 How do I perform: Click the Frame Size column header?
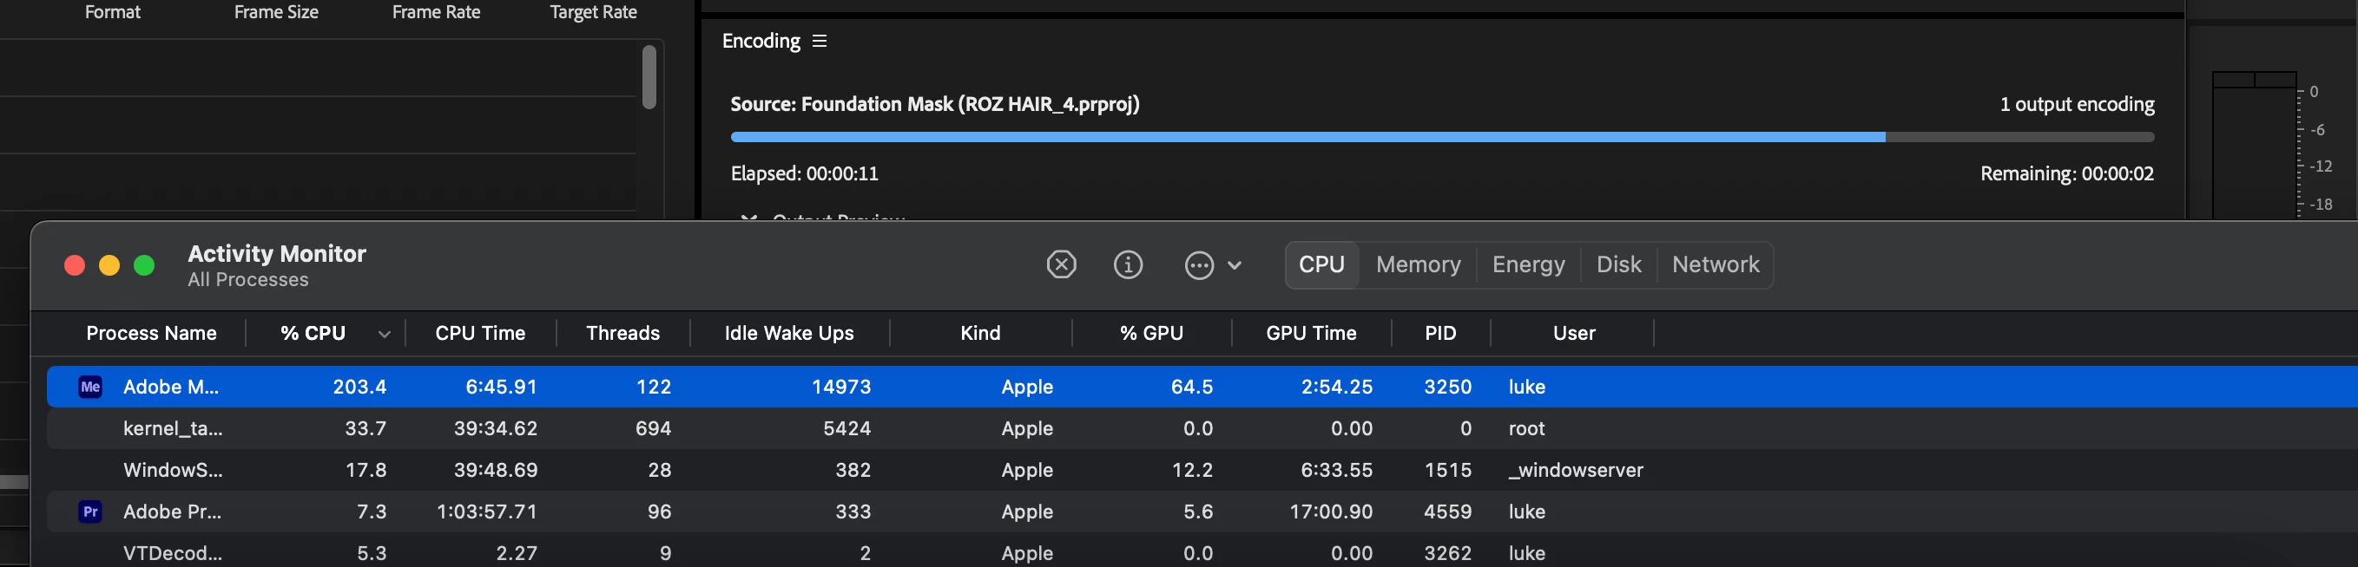[275, 12]
